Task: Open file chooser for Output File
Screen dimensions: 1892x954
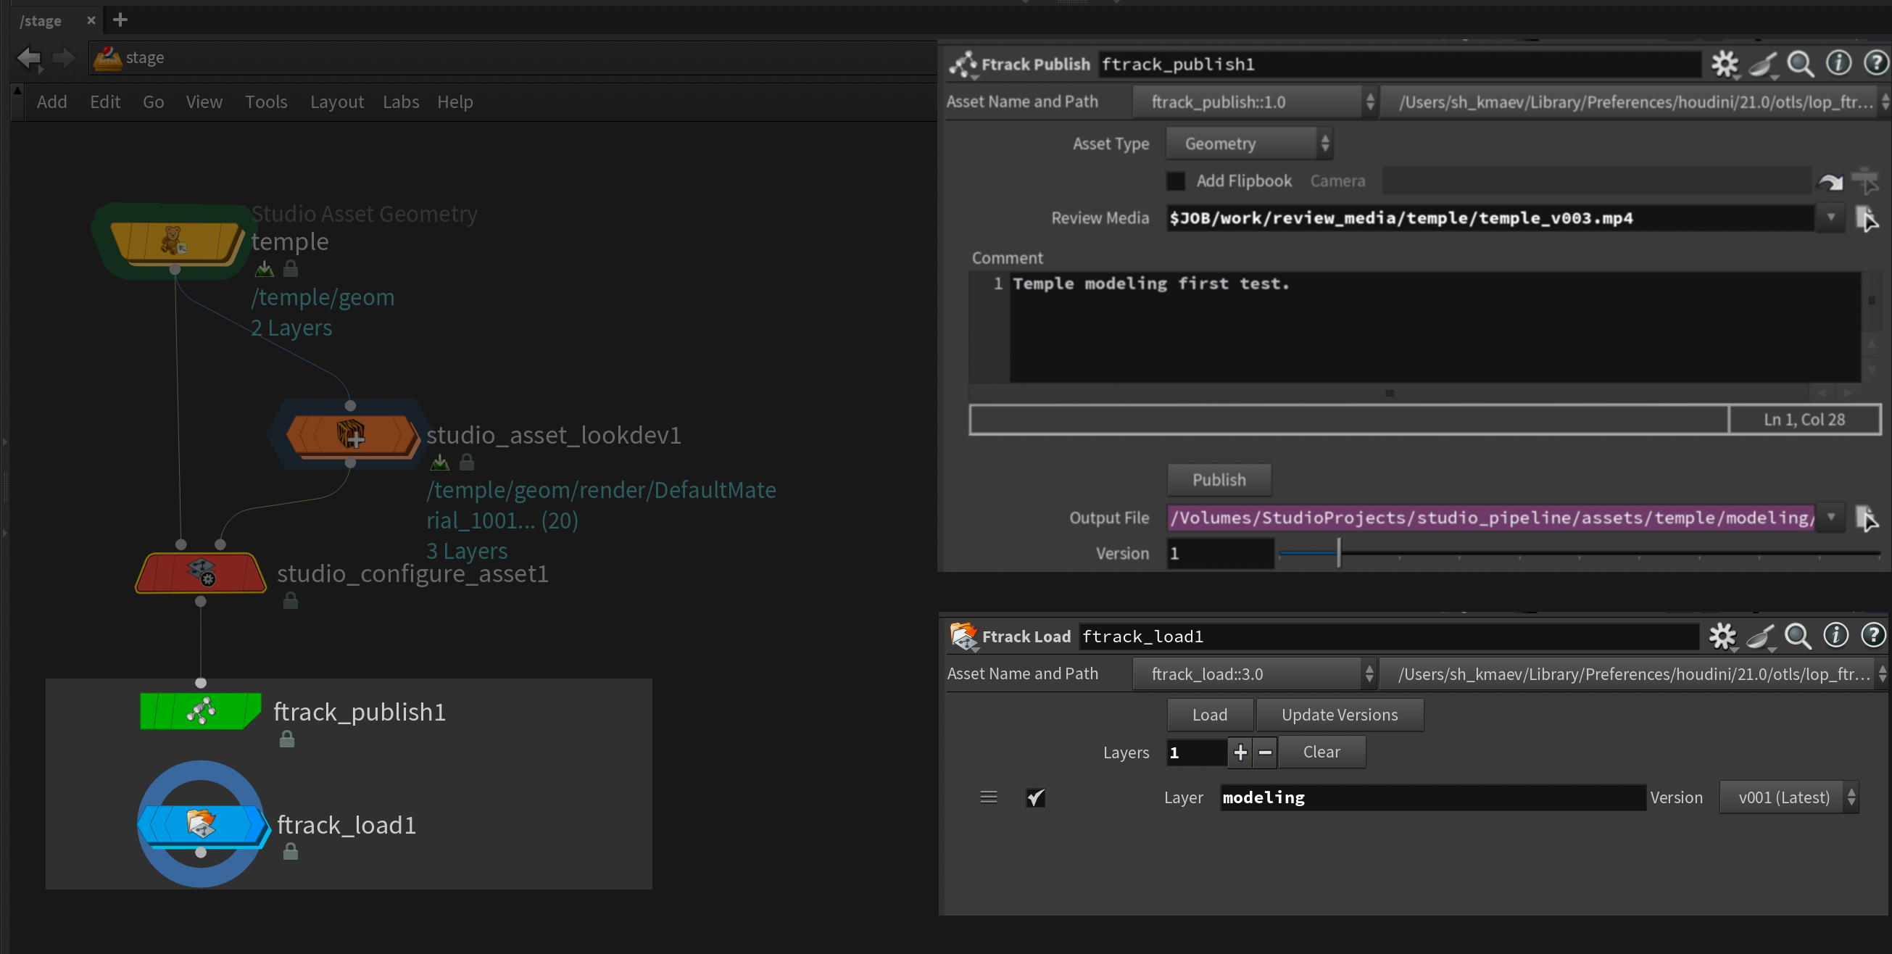Action: click(1866, 518)
